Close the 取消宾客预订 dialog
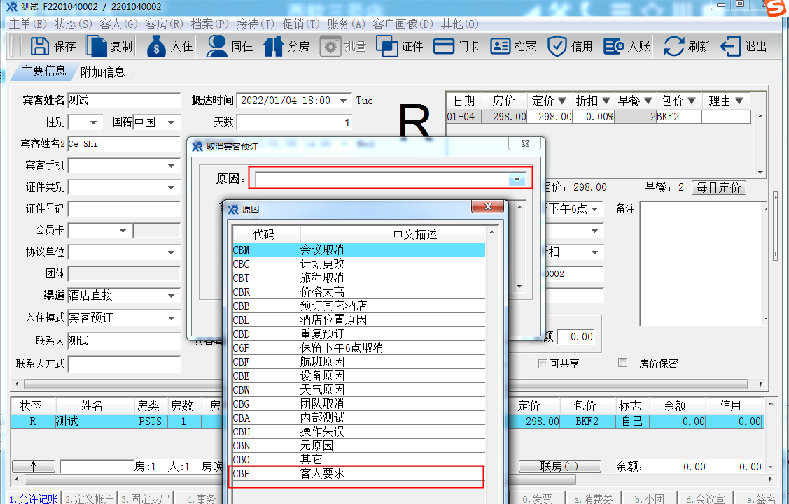Viewport: 789px width, 504px height. (x=525, y=143)
